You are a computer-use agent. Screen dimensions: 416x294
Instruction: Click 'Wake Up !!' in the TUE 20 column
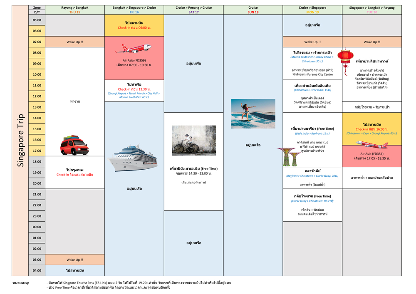(372, 42)
